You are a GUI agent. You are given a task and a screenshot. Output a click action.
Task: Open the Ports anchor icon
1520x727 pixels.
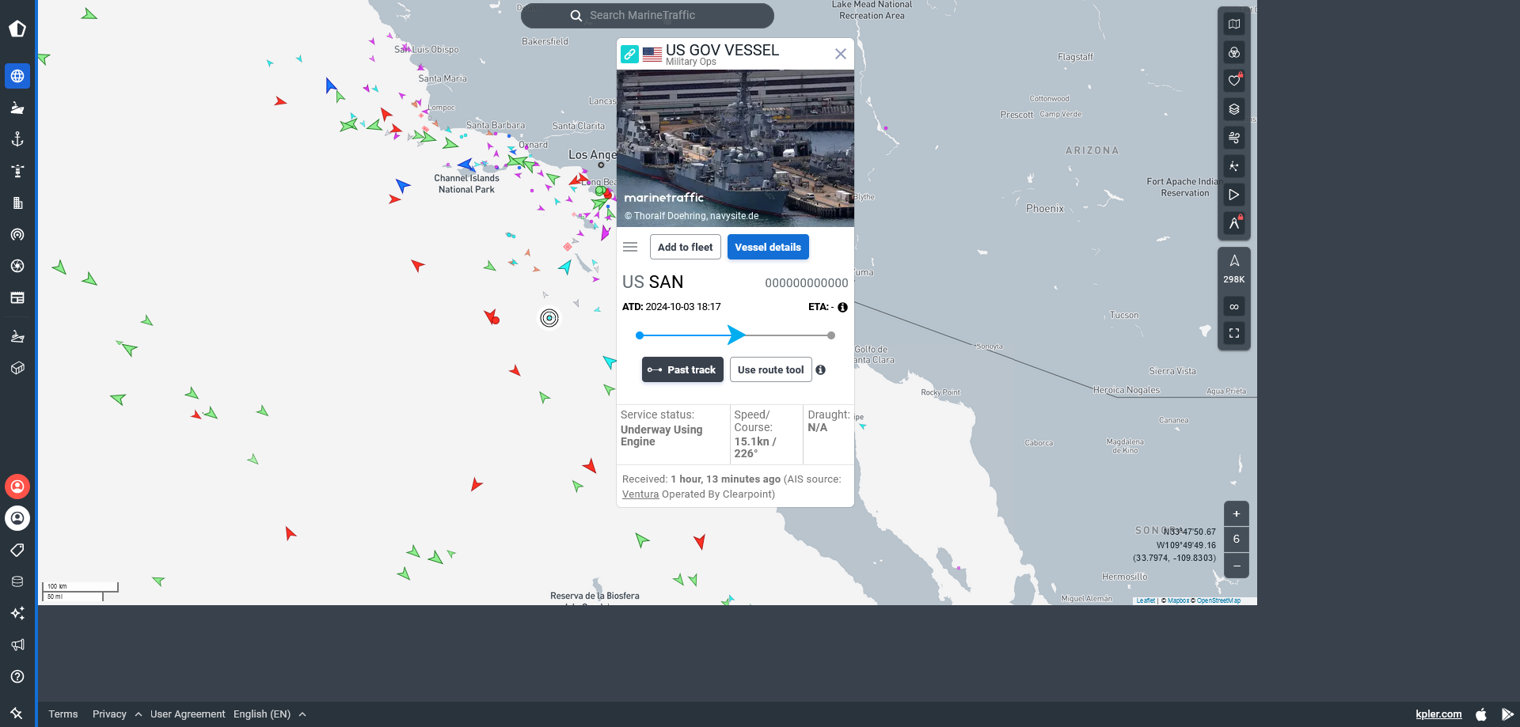coord(17,139)
